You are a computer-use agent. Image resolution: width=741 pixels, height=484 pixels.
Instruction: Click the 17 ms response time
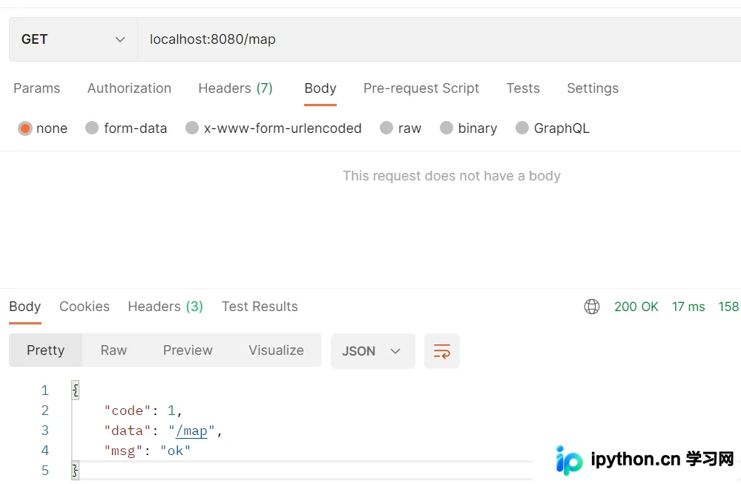tap(688, 307)
